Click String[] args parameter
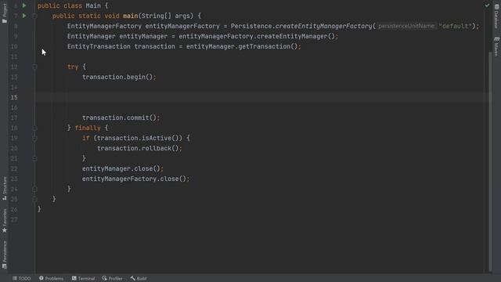The height and width of the screenshot is (282, 501). pos(165,16)
